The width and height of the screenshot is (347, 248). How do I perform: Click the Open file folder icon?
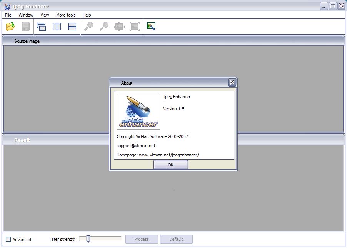click(x=10, y=27)
